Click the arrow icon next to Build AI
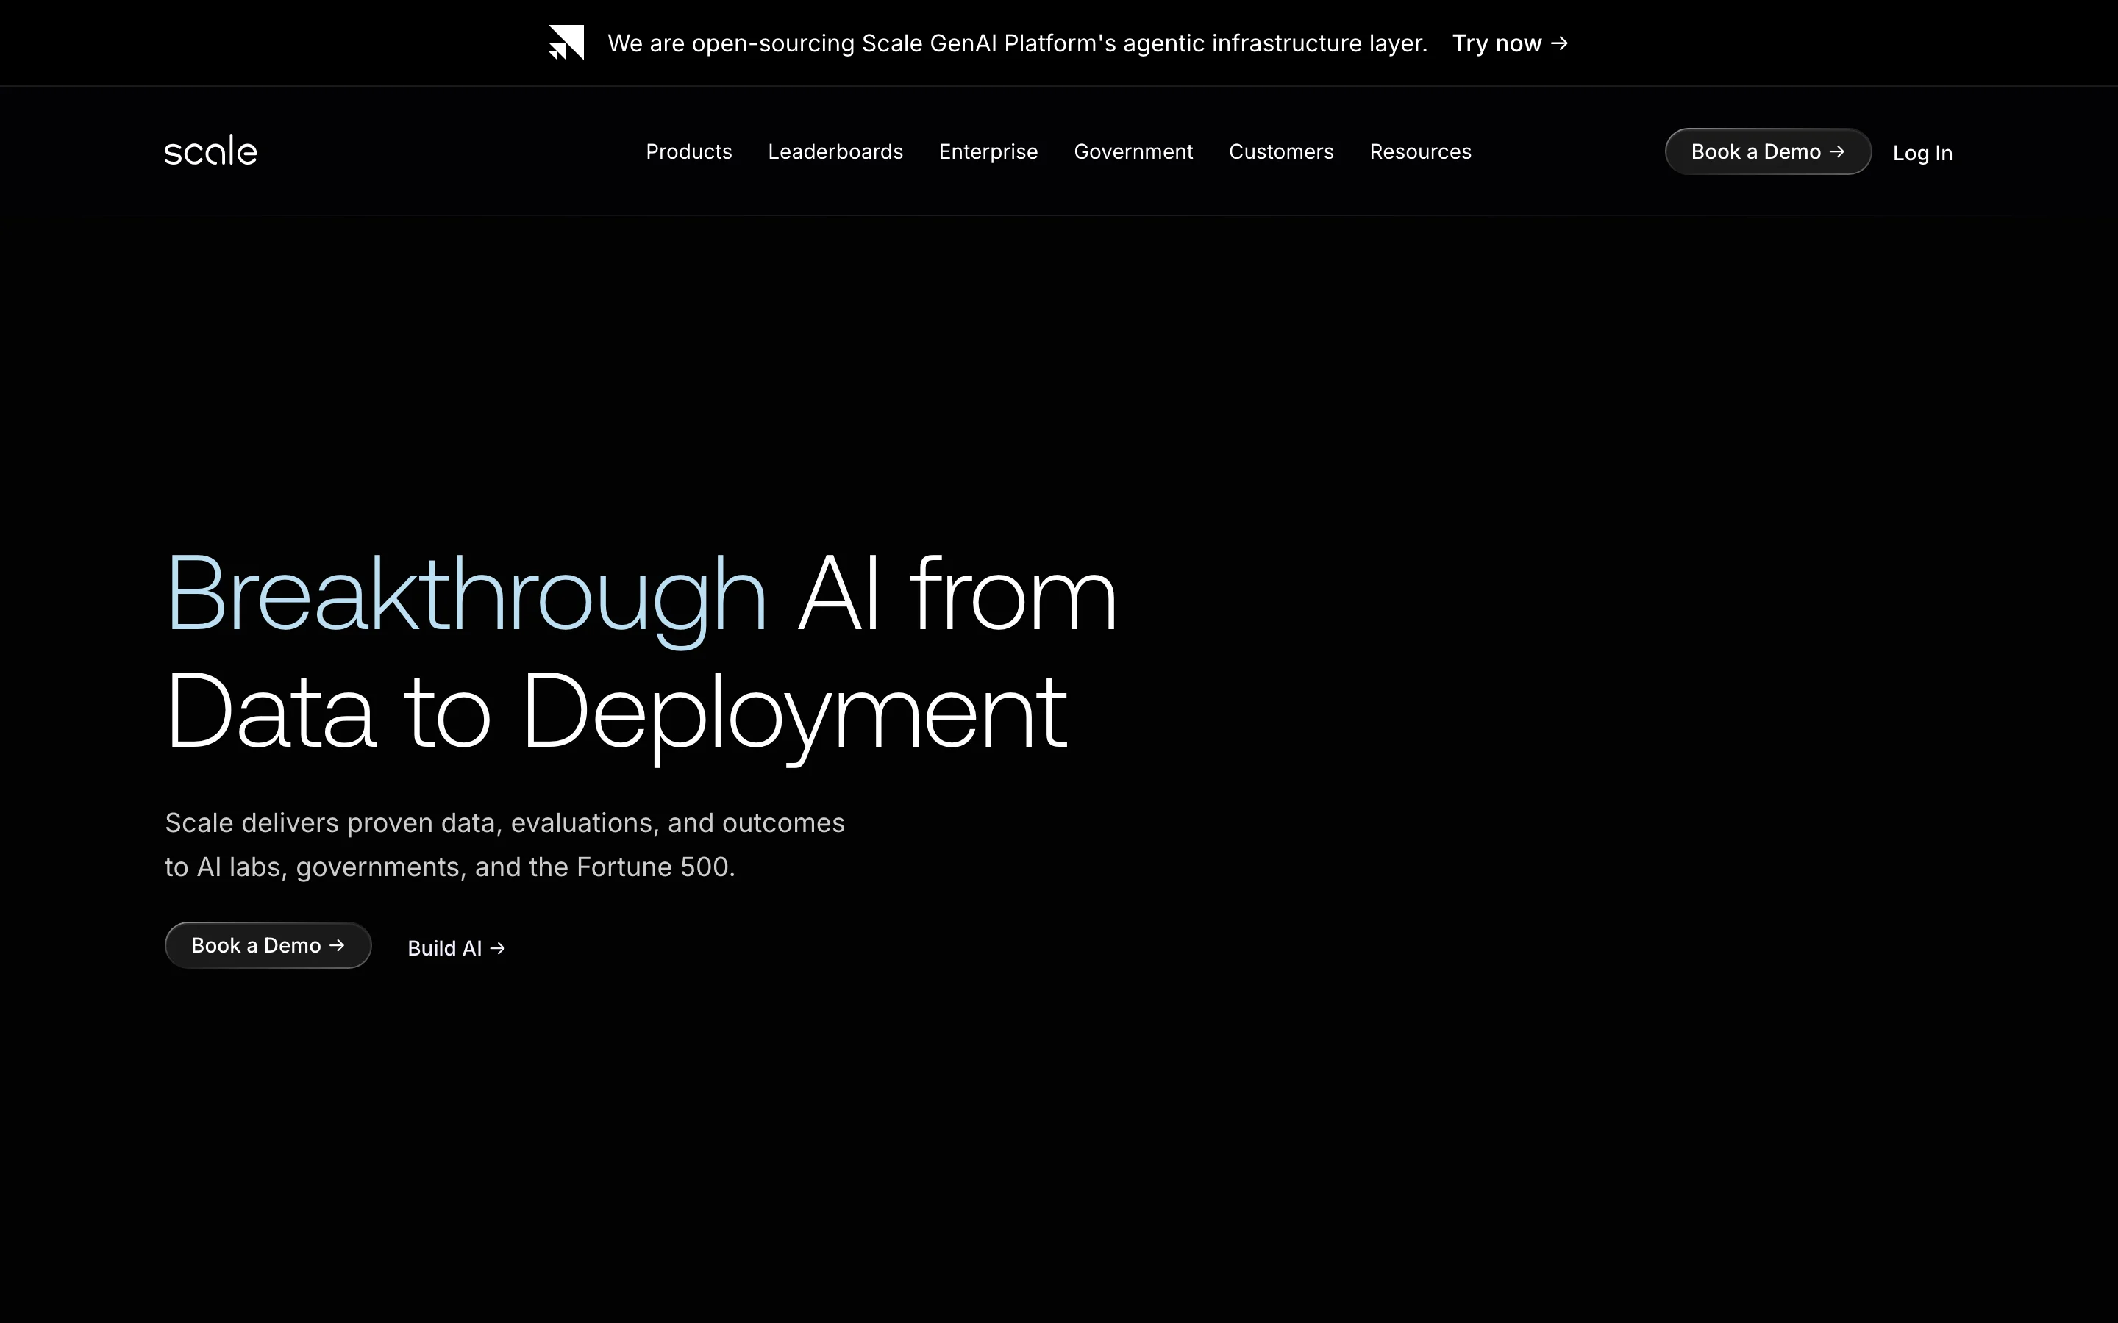2118x1323 pixels. (498, 948)
